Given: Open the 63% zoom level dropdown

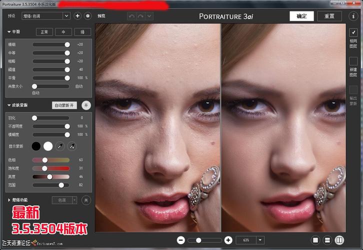Looking at the screenshot, I should point(250,240).
